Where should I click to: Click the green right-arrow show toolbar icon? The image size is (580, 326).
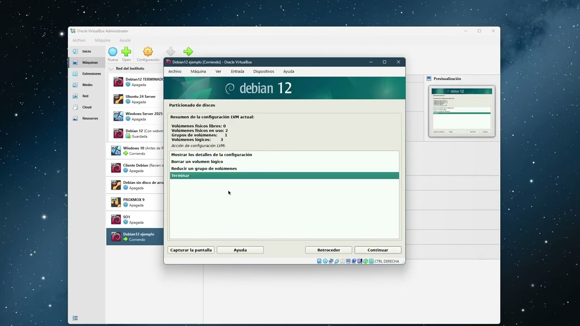(188, 52)
